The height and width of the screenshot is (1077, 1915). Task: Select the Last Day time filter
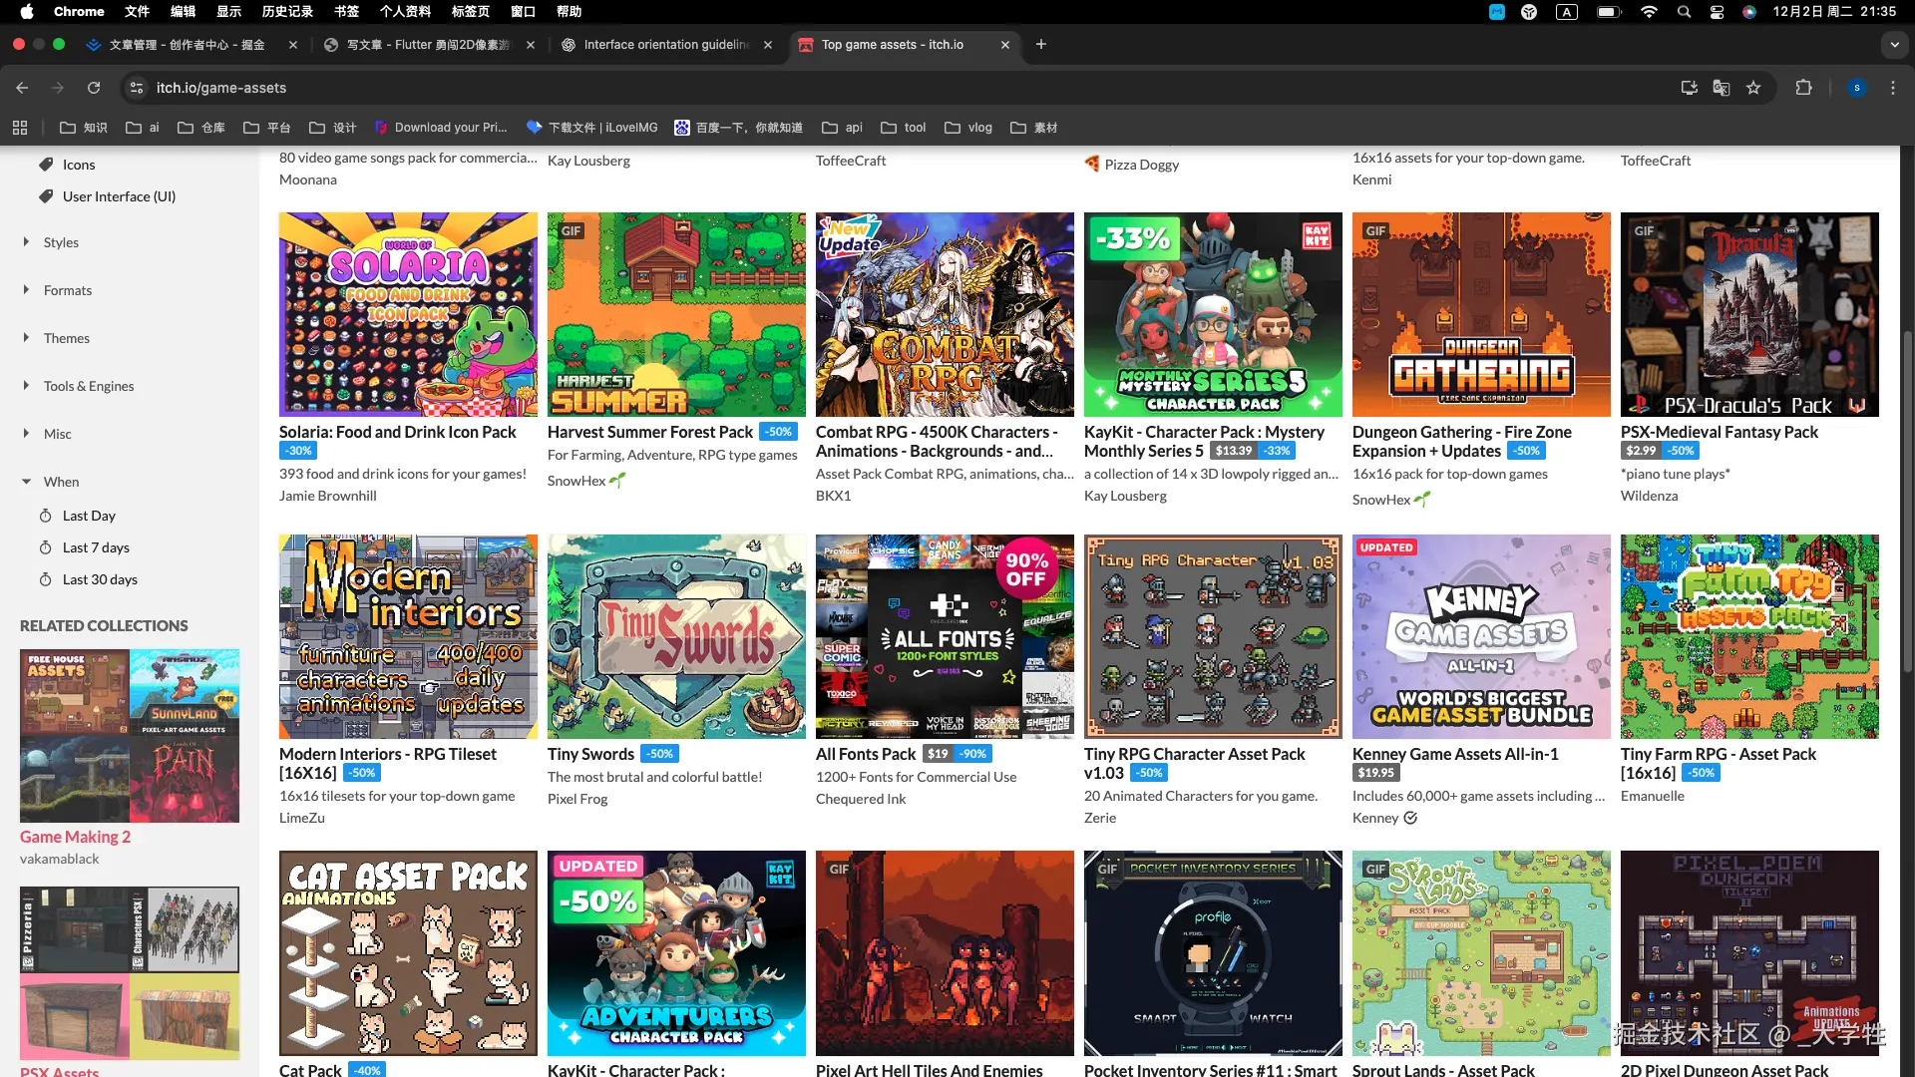point(89,516)
